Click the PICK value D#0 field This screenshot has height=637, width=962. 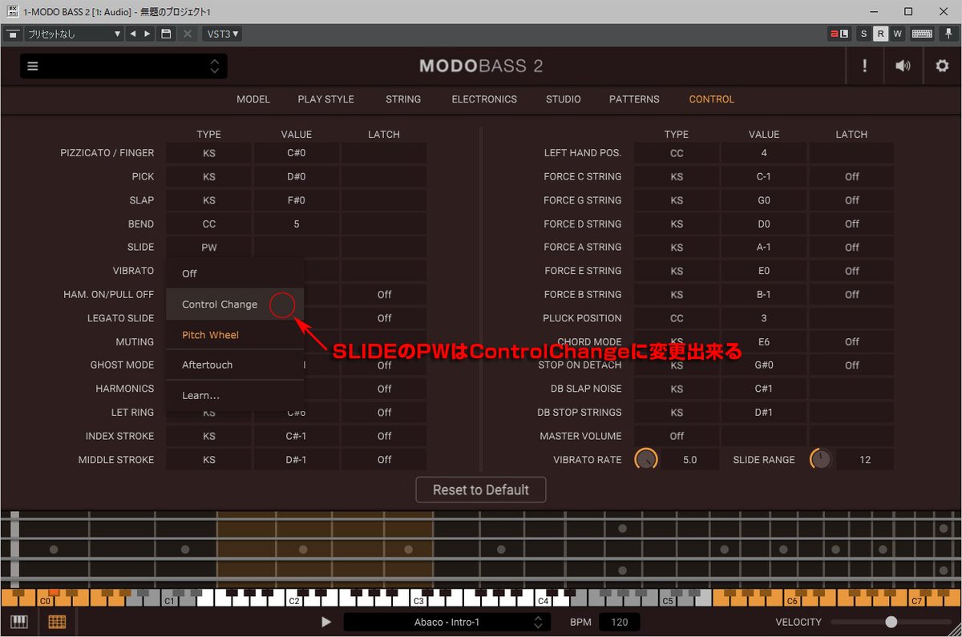point(297,176)
